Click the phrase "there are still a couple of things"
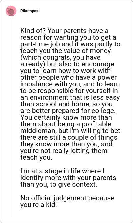Viewport: 133px width, 223px height. point(69,138)
